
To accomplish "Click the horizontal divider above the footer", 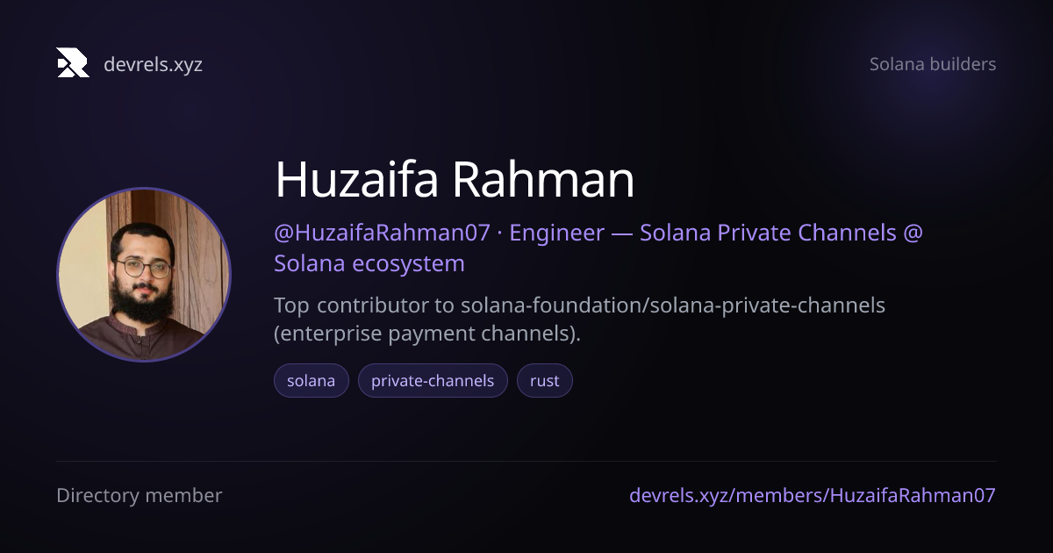I will click(526, 461).
